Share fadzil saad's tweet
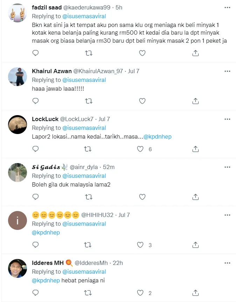Image resolution: width=236 pixels, height=302 pixels. [196, 53]
